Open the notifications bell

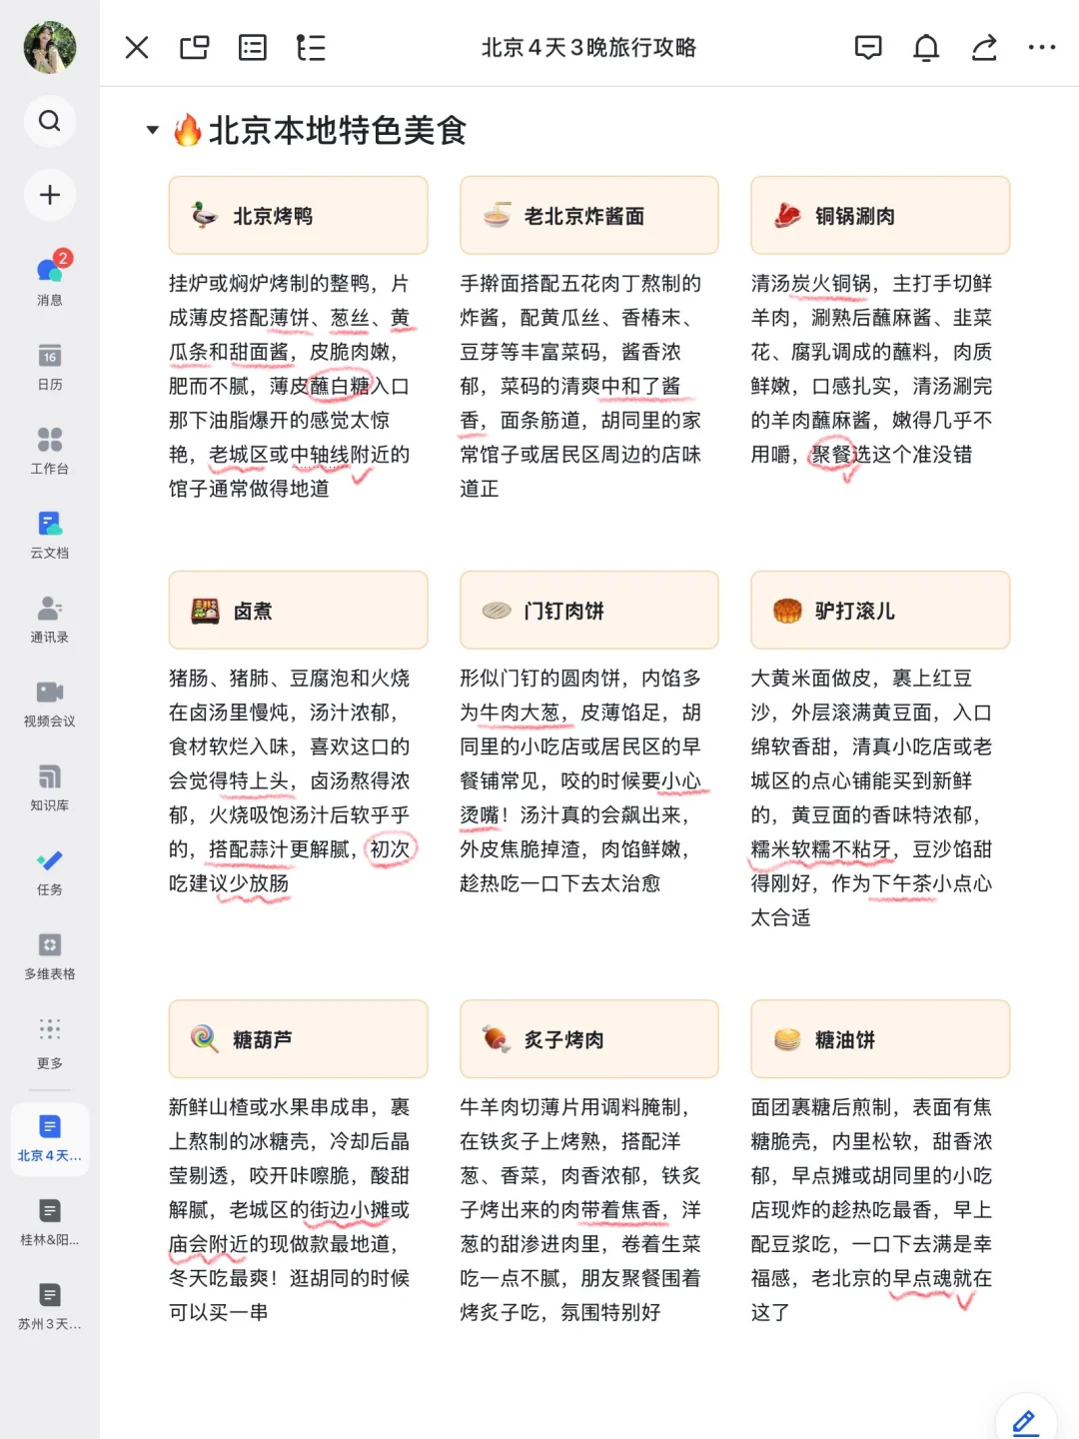(x=926, y=47)
